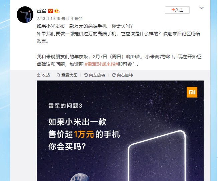This screenshot has height=181, width=218.
Task: Open the 雷军 username link
Action: [x=41, y=11]
